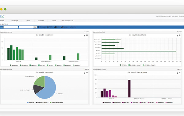The image size is (184, 116).
Task: Click the IZYPEO SA breadcrumb
Action: click(5, 24)
